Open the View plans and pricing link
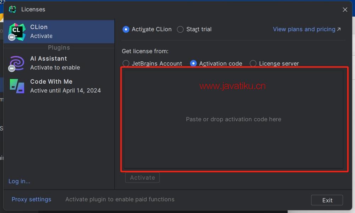 pos(304,29)
